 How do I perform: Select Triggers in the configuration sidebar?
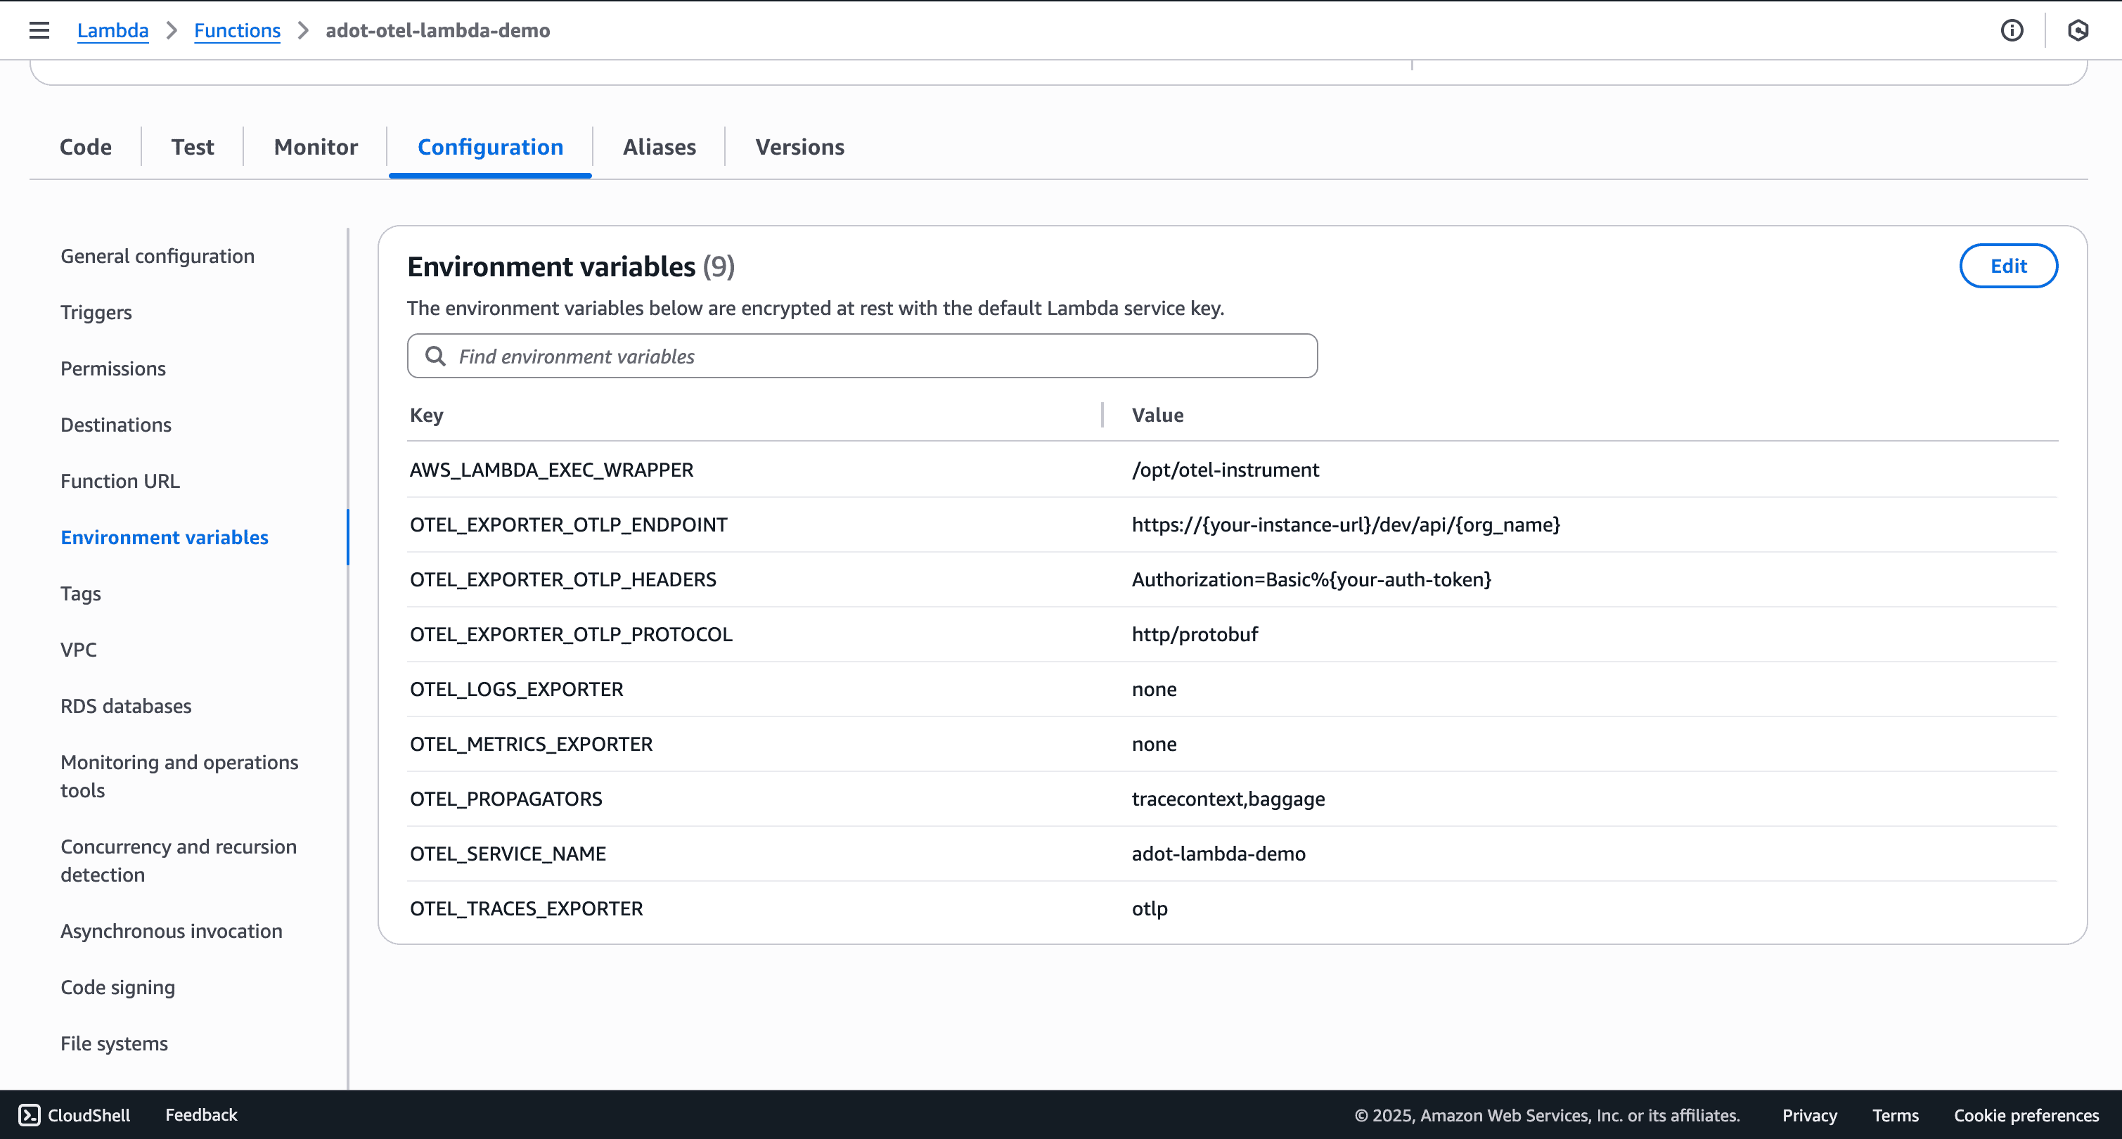click(x=96, y=312)
